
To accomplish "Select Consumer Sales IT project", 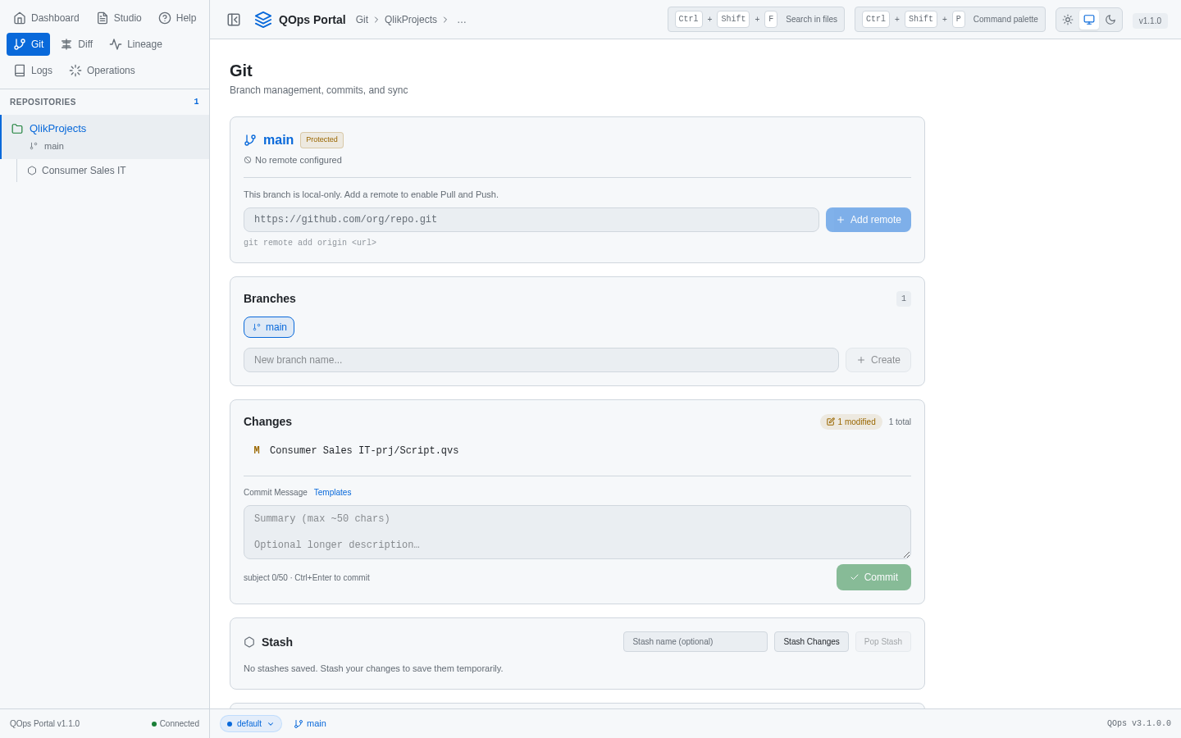I will point(113,171).
